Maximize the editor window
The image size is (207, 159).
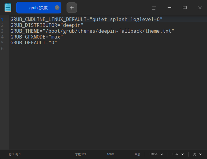point(184,8)
